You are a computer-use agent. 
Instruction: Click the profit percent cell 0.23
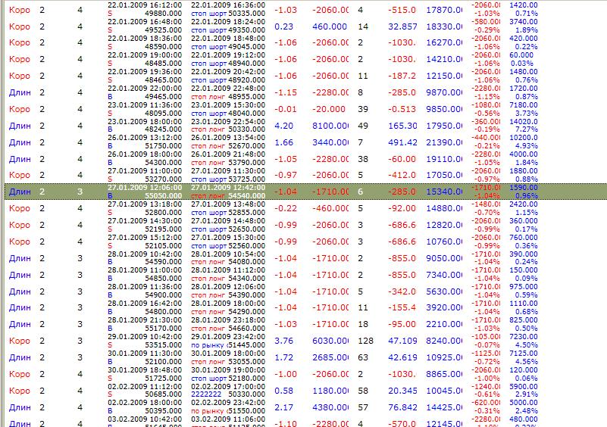coord(283,26)
